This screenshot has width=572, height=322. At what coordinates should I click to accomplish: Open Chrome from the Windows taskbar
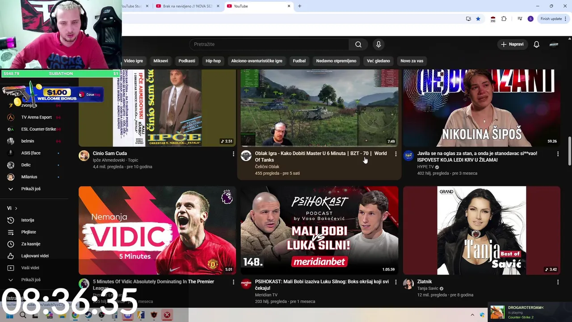pyautogui.click(x=75, y=315)
